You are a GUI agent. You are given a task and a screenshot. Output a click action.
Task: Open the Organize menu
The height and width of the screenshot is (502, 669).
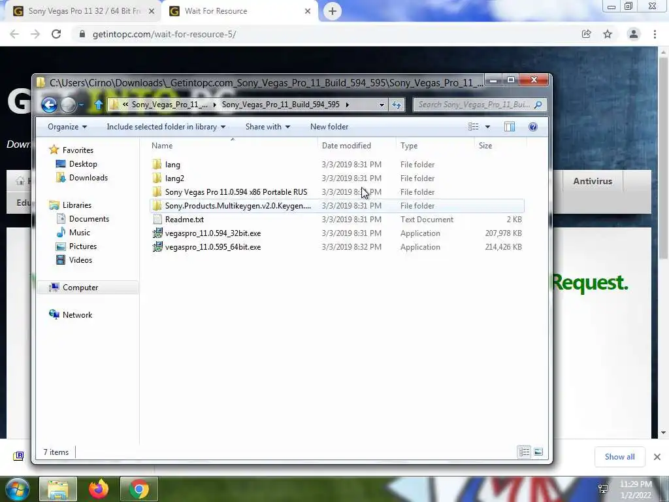coord(67,127)
